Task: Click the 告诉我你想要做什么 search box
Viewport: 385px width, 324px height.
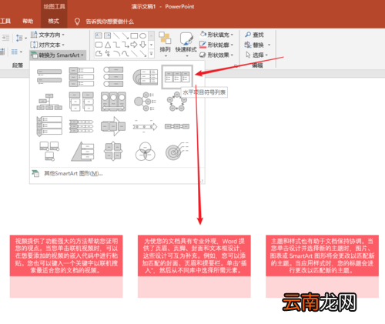Action: (109, 22)
